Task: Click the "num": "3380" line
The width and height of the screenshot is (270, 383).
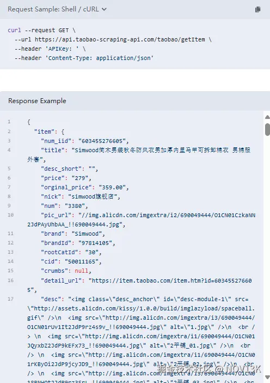Action: [x=64, y=206]
